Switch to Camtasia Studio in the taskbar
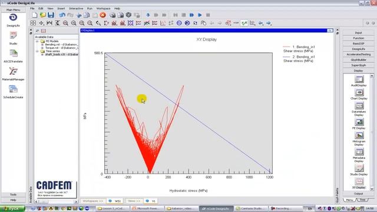This screenshot has height=212, width=377. (x=251, y=208)
